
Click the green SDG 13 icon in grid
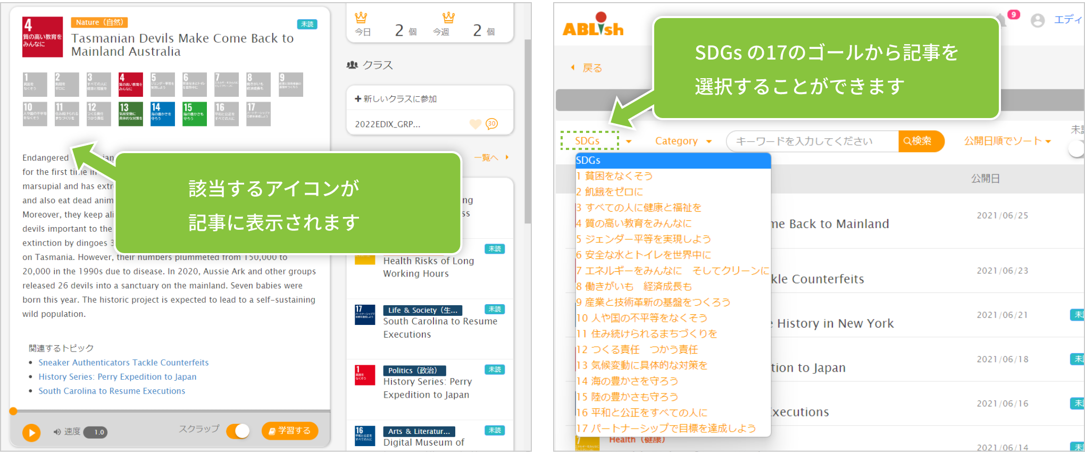(131, 114)
